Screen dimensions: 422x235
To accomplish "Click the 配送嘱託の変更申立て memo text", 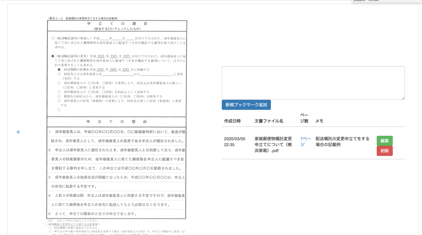I will [342, 141].
